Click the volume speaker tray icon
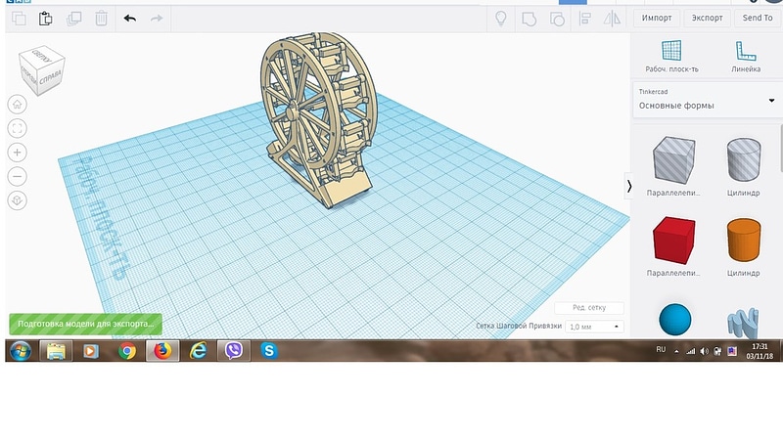 704,351
